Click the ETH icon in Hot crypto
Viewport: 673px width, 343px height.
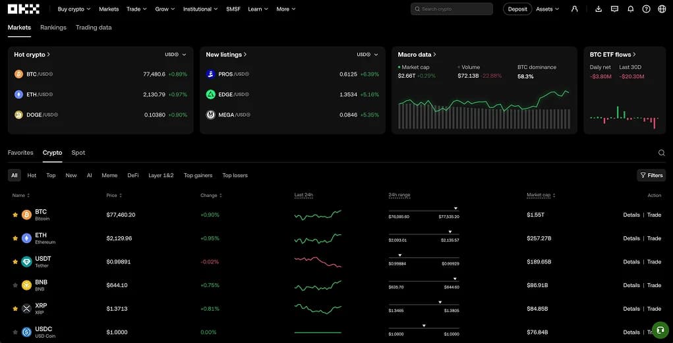(x=18, y=94)
